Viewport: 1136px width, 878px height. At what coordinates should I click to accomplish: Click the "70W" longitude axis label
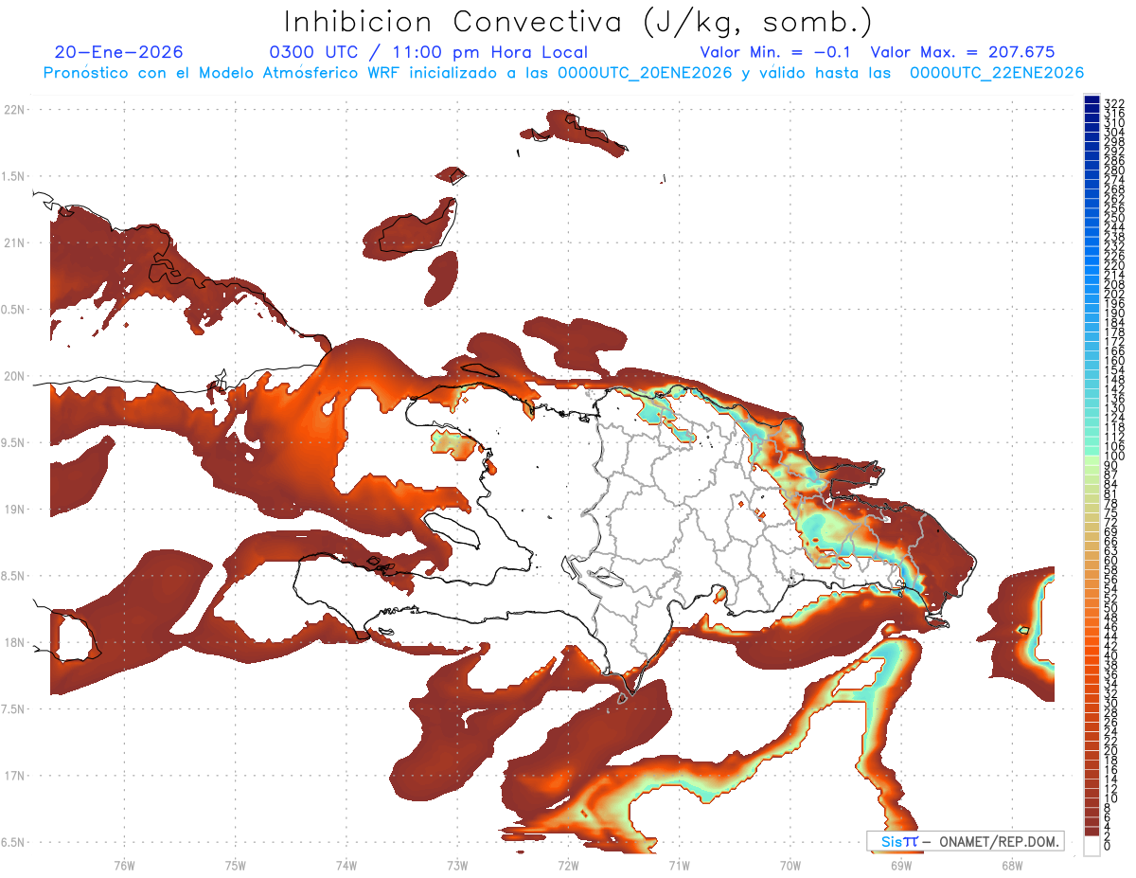tap(790, 866)
